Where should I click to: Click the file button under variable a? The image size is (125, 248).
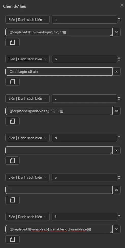[12, 42]
